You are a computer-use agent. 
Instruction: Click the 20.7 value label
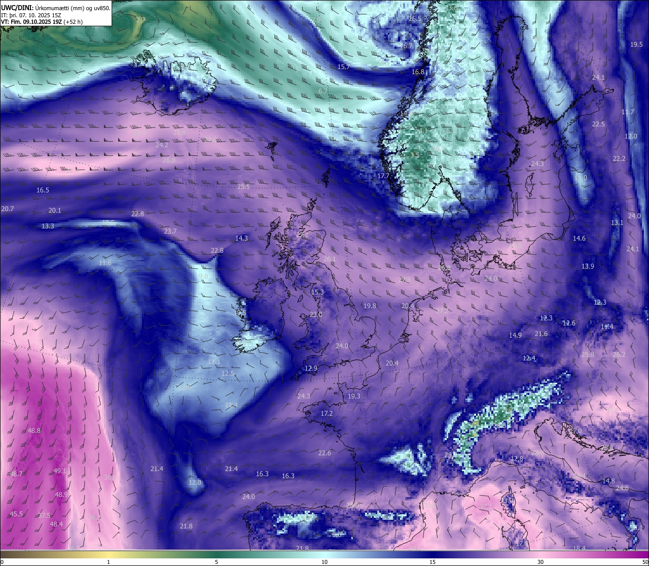click(x=8, y=209)
